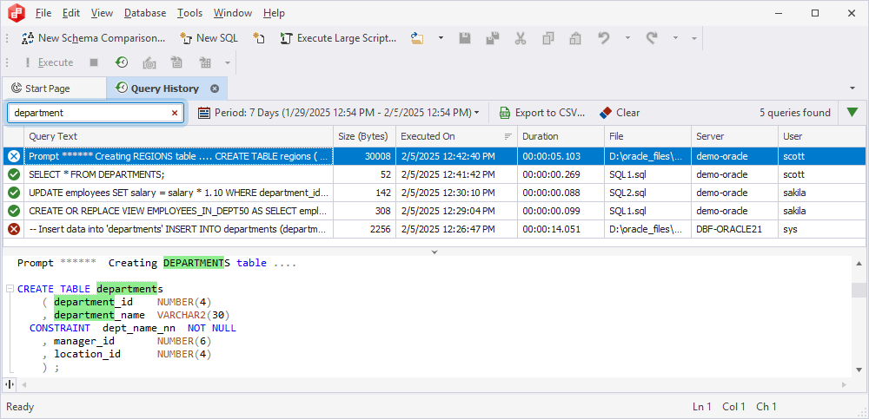Click the Execute button
The height and width of the screenshot is (419, 869).
49,62
